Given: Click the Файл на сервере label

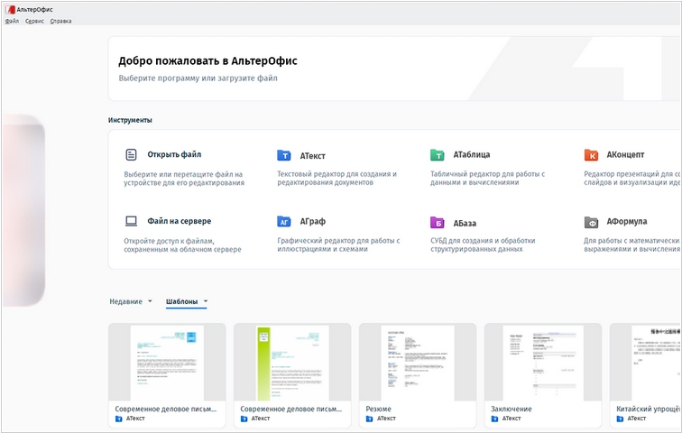Looking at the screenshot, I should 179,221.
